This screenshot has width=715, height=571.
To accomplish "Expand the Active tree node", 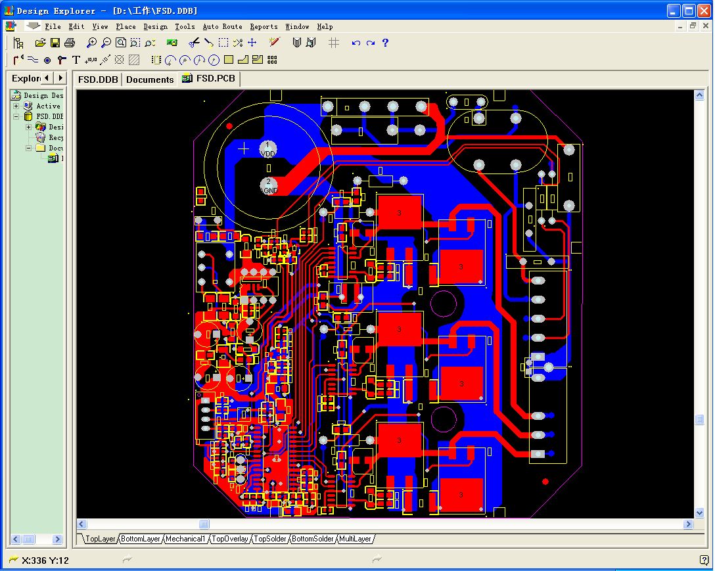I will point(16,106).
